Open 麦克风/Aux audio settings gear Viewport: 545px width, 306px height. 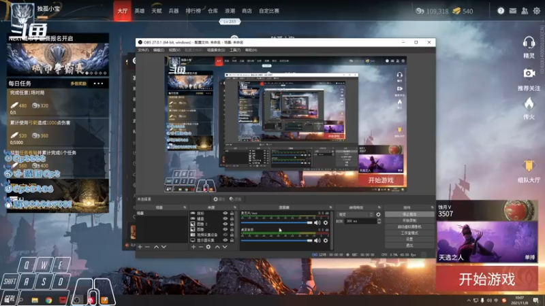tap(326, 223)
